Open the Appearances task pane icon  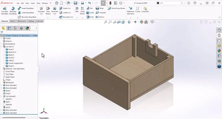pyautogui.click(x=219, y=51)
